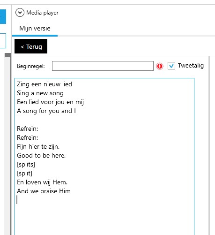Screen dimensions: 215x235
Task: Click on the '[splits]' marker line
Action: [x=26, y=165]
